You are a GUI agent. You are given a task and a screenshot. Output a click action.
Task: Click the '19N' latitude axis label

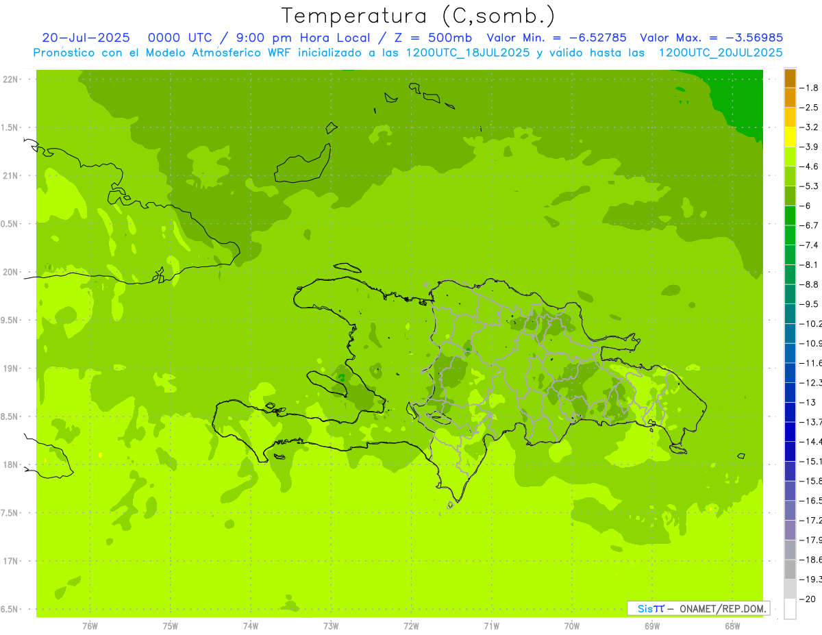click(11, 369)
